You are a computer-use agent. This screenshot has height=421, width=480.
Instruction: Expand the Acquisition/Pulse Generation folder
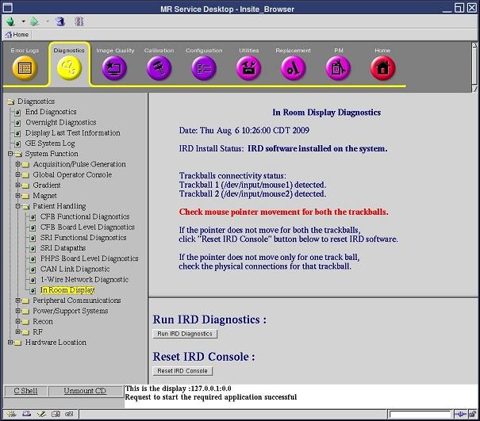click(17, 164)
